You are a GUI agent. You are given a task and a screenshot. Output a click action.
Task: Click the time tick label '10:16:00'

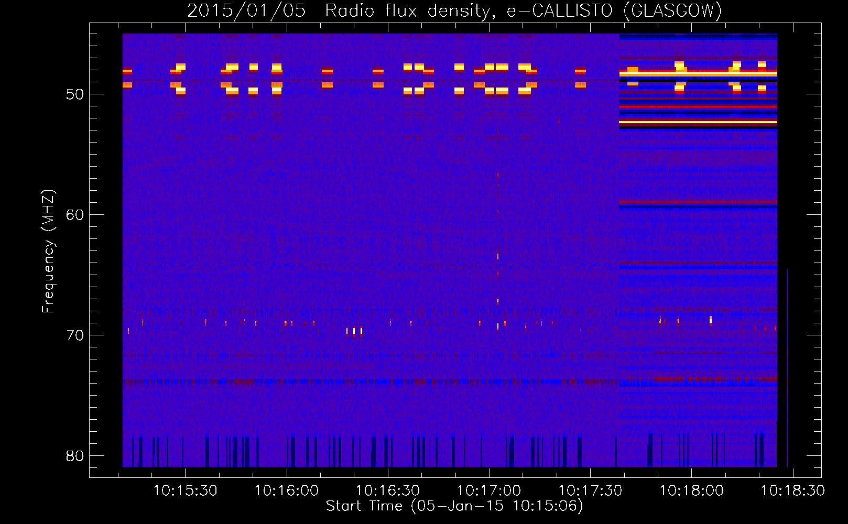(286, 490)
